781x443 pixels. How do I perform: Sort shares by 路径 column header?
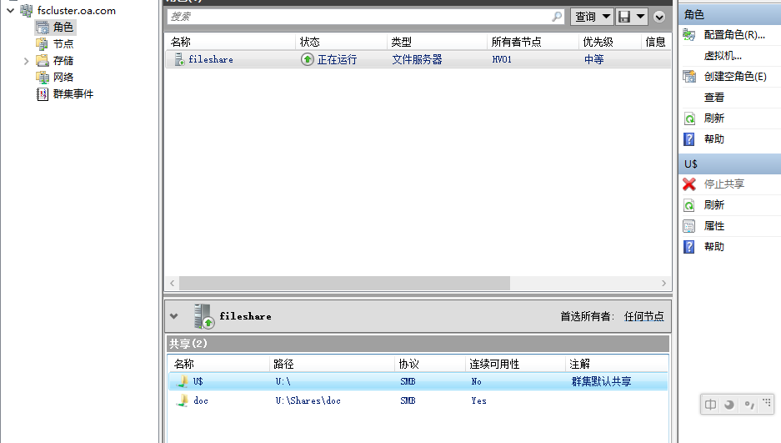[283, 364]
